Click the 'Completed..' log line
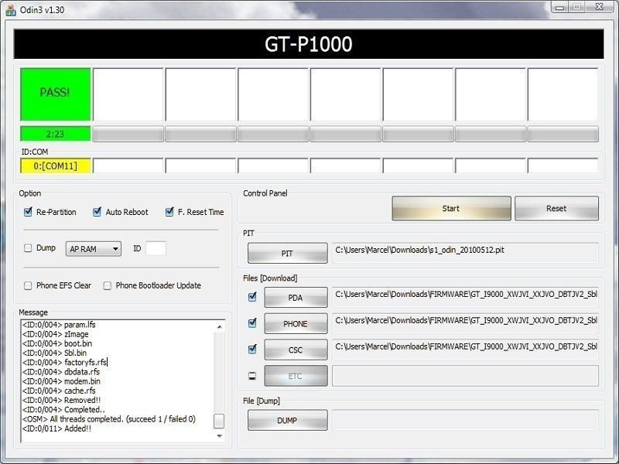 [63, 410]
